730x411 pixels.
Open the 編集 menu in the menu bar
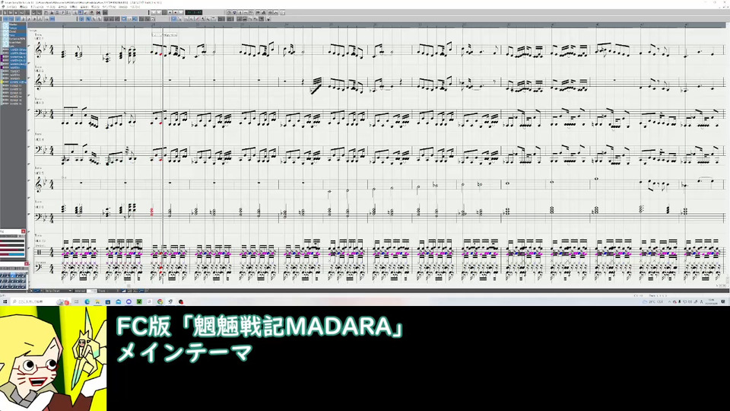click(24, 7)
